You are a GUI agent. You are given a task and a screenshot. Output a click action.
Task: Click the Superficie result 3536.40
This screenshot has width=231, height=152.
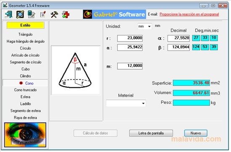pyautogui.click(x=191, y=83)
